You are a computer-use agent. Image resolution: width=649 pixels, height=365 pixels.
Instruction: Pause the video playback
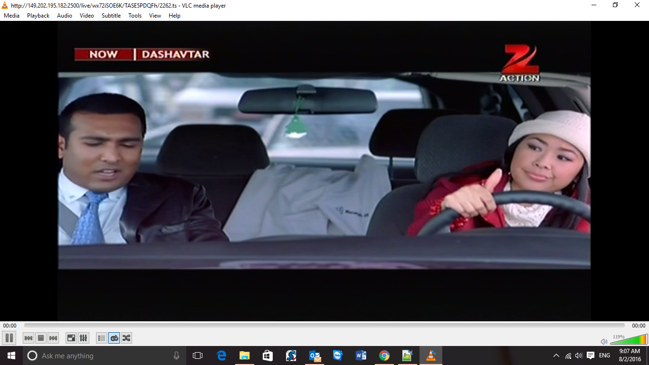click(9, 338)
